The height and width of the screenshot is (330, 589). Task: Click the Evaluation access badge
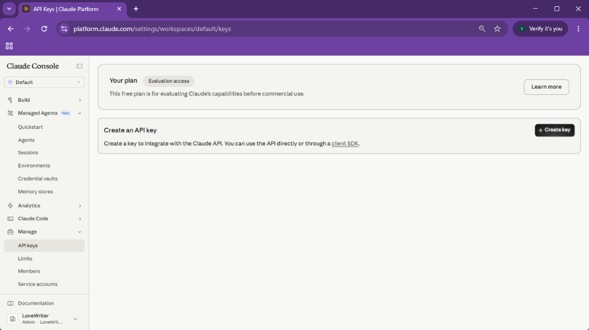coord(169,81)
